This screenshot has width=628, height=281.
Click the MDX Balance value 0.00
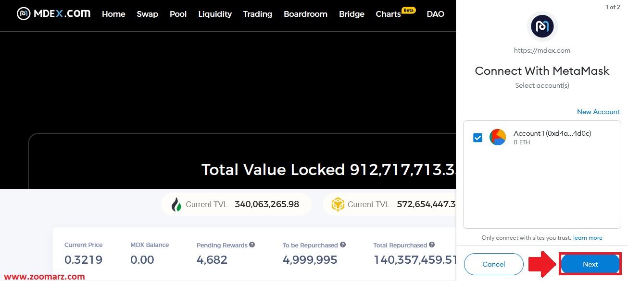tap(142, 260)
